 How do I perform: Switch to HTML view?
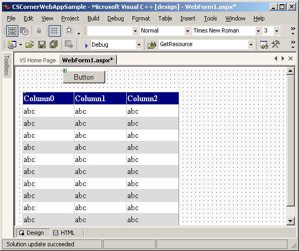[64, 233]
